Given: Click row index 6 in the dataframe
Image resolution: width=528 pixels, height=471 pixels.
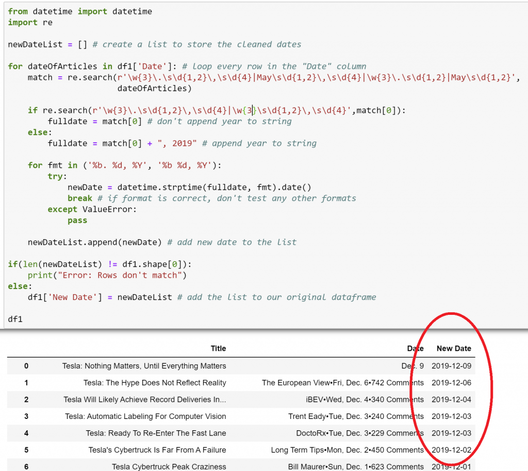Looking at the screenshot, I should (x=26, y=467).
